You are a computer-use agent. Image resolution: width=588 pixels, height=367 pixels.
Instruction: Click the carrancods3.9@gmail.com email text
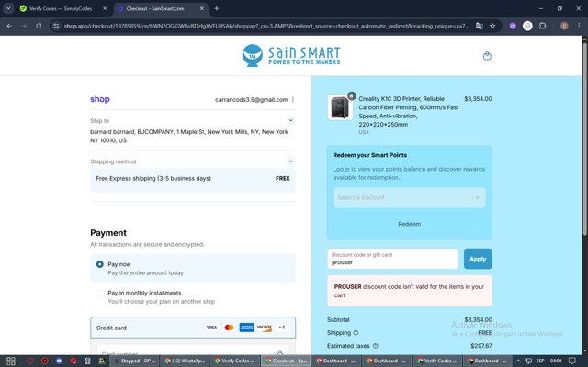click(251, 100)
